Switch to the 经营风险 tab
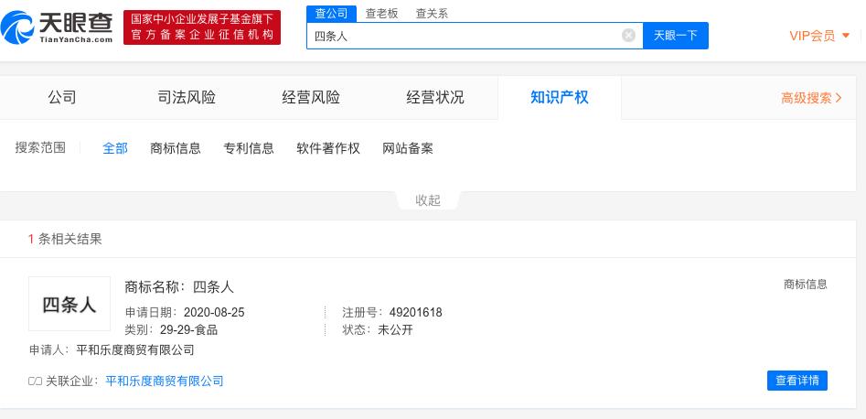 point(311,98)
